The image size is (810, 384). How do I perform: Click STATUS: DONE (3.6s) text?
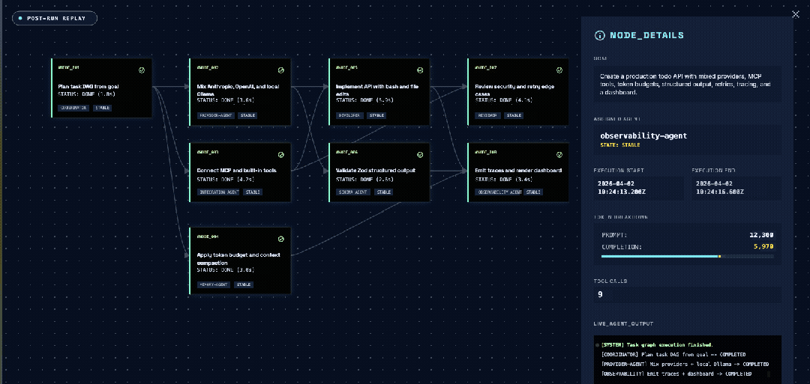click(225, 102)
